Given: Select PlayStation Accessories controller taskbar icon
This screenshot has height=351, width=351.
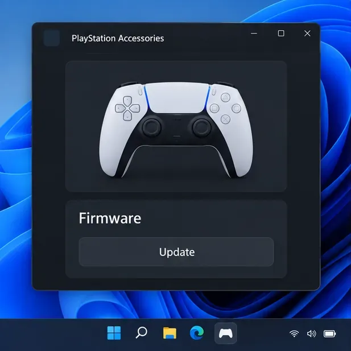Looking at the screenshot, I should point(226,333).
